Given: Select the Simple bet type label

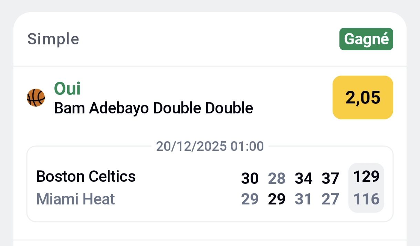Looking at the screenshot, I should click(53, 39).
